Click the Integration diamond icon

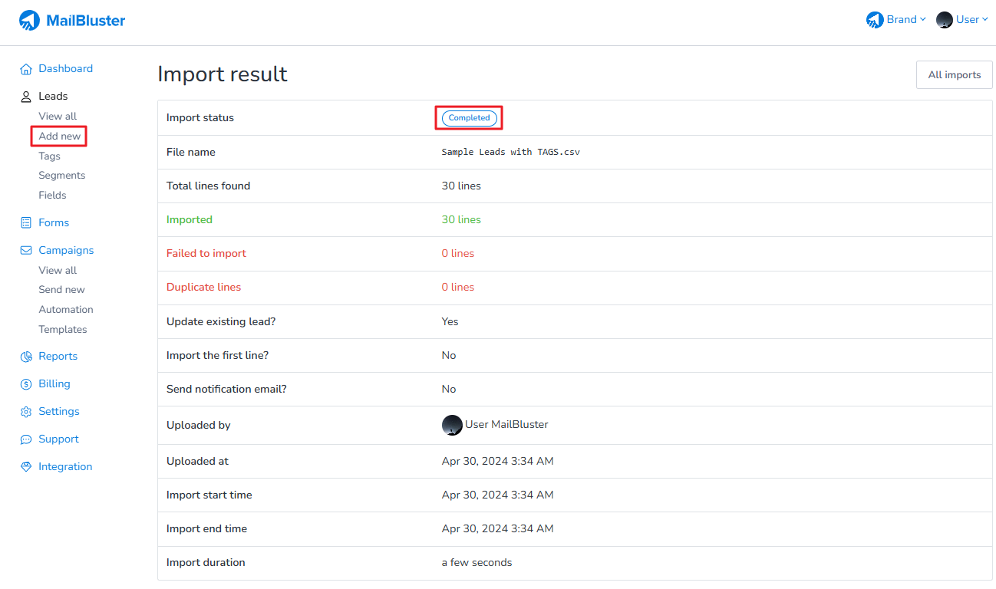click(x=26, y=467)
